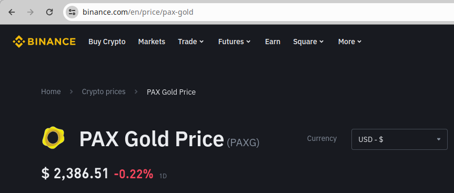Open the More dropdown menu
454x193 pixels.
click(350, 42)
